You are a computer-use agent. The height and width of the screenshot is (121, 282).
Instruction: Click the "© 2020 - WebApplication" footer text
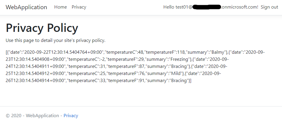(33, 116)
